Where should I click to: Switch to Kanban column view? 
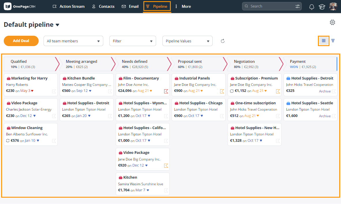[324, 41]
